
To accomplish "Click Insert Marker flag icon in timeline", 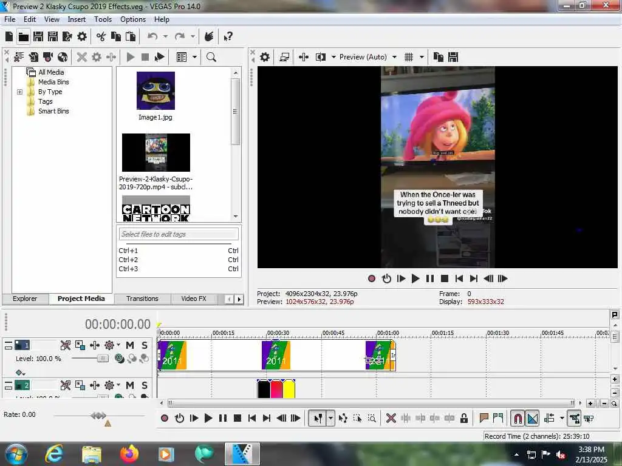I will pos(484,418).
